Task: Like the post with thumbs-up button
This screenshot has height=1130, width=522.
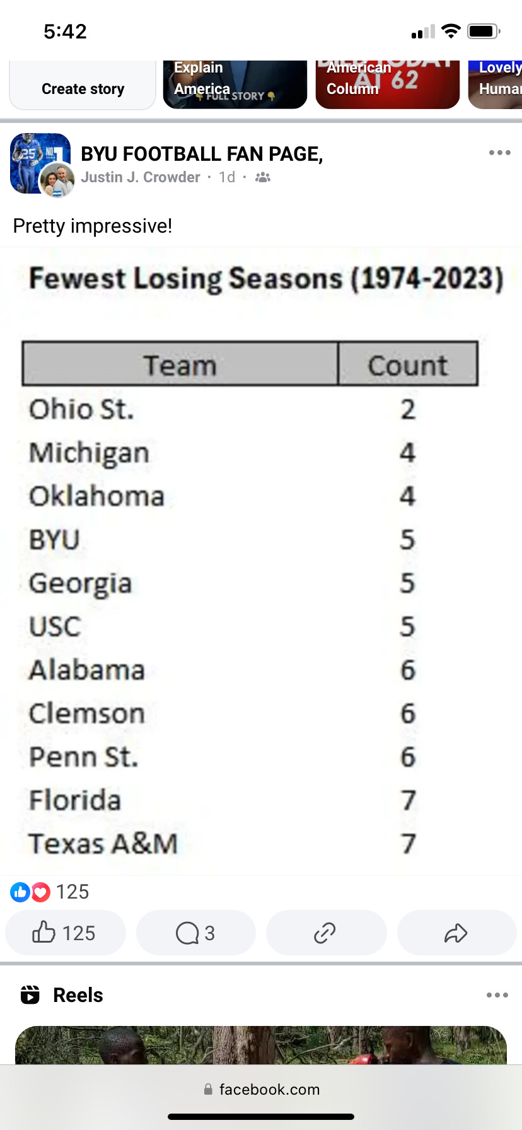Action: [66, 933]
